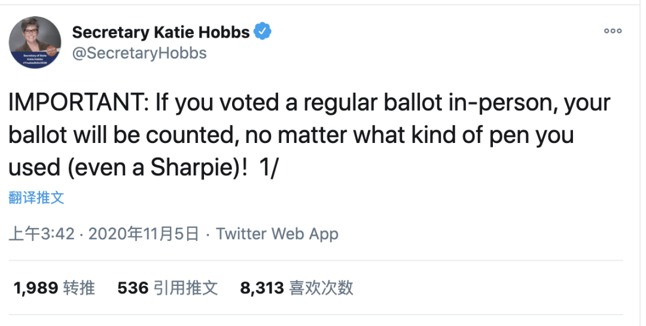The image size is (646, 326).
Task: Open the three-dot more options menu
Action: 613,31
